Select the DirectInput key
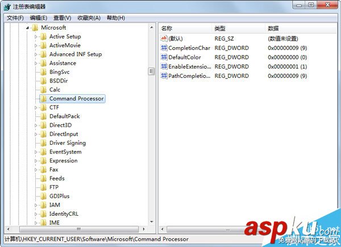 click(64, 134)
